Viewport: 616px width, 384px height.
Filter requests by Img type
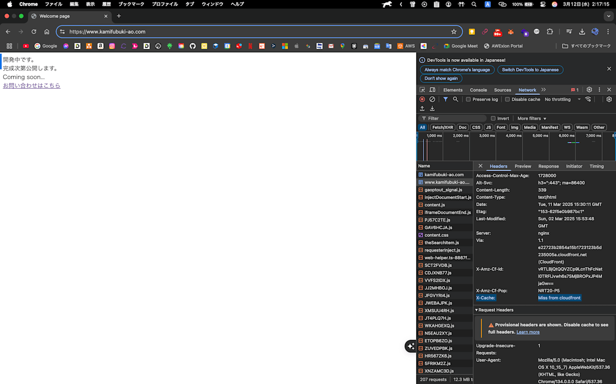pos(514,127)
